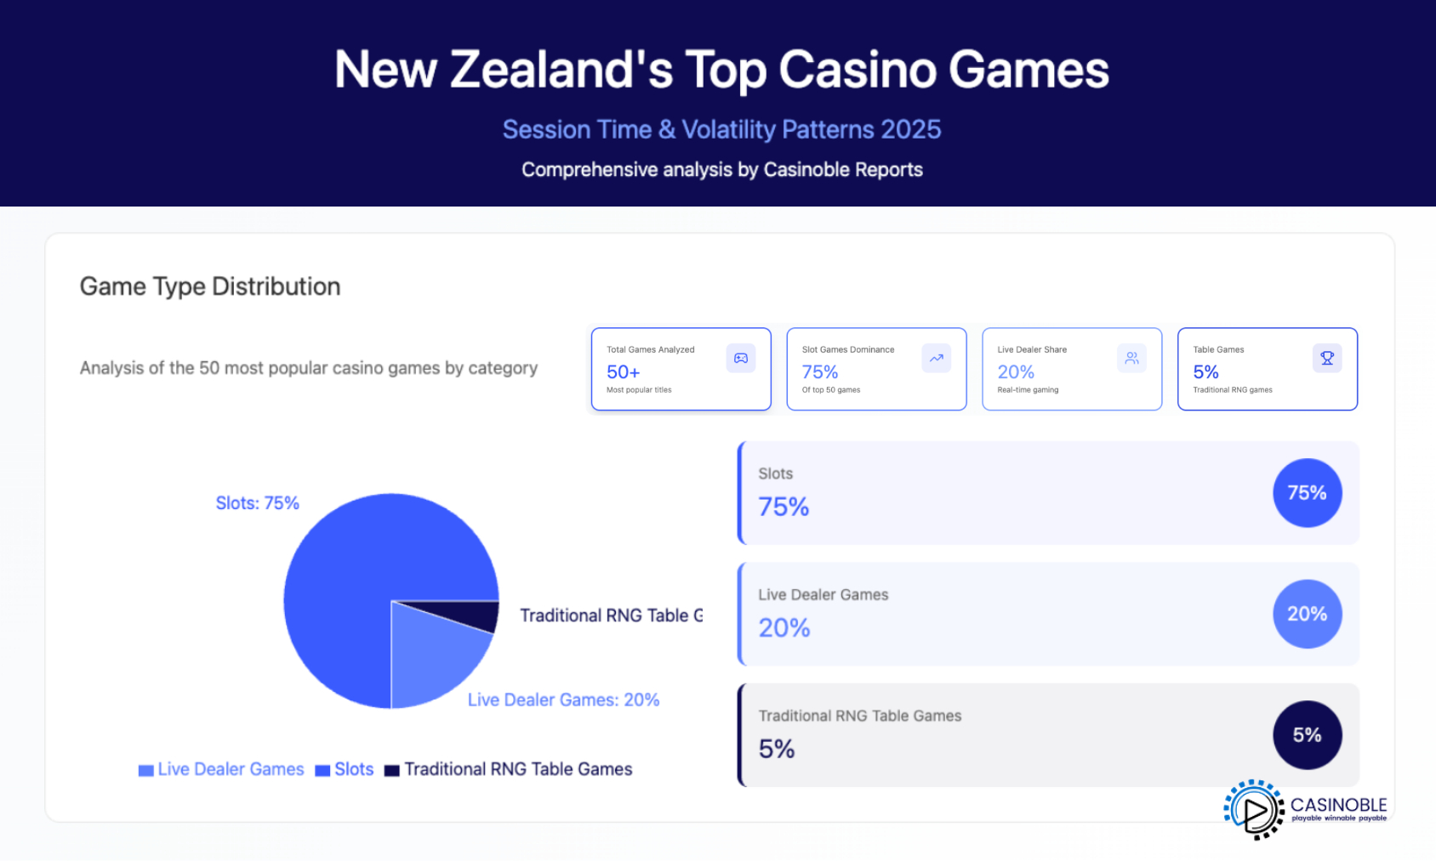Image resolution: width=1436 pixels, height=861 pixels.
Task: Click the Casinoble logo icon
Action: [1253, 810]
